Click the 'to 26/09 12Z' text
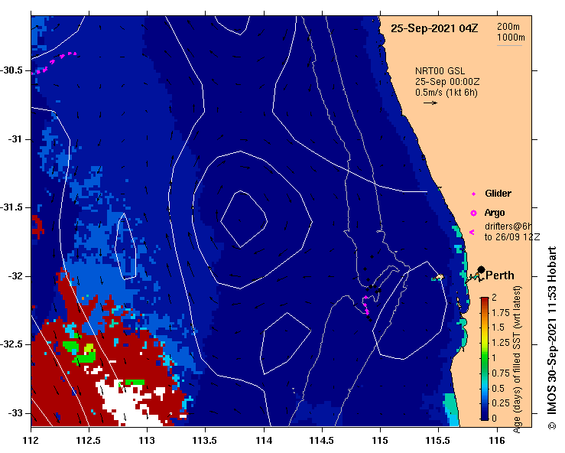The image size is (565, 453). point(512,237)
